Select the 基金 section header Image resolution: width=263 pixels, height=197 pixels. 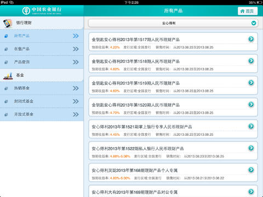tap(42, 75)
